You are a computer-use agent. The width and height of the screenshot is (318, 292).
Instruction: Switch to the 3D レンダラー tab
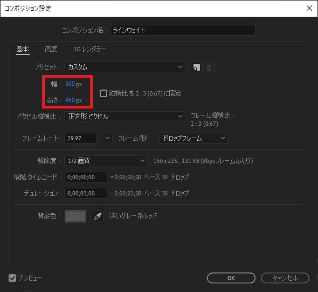click(89, 49)
